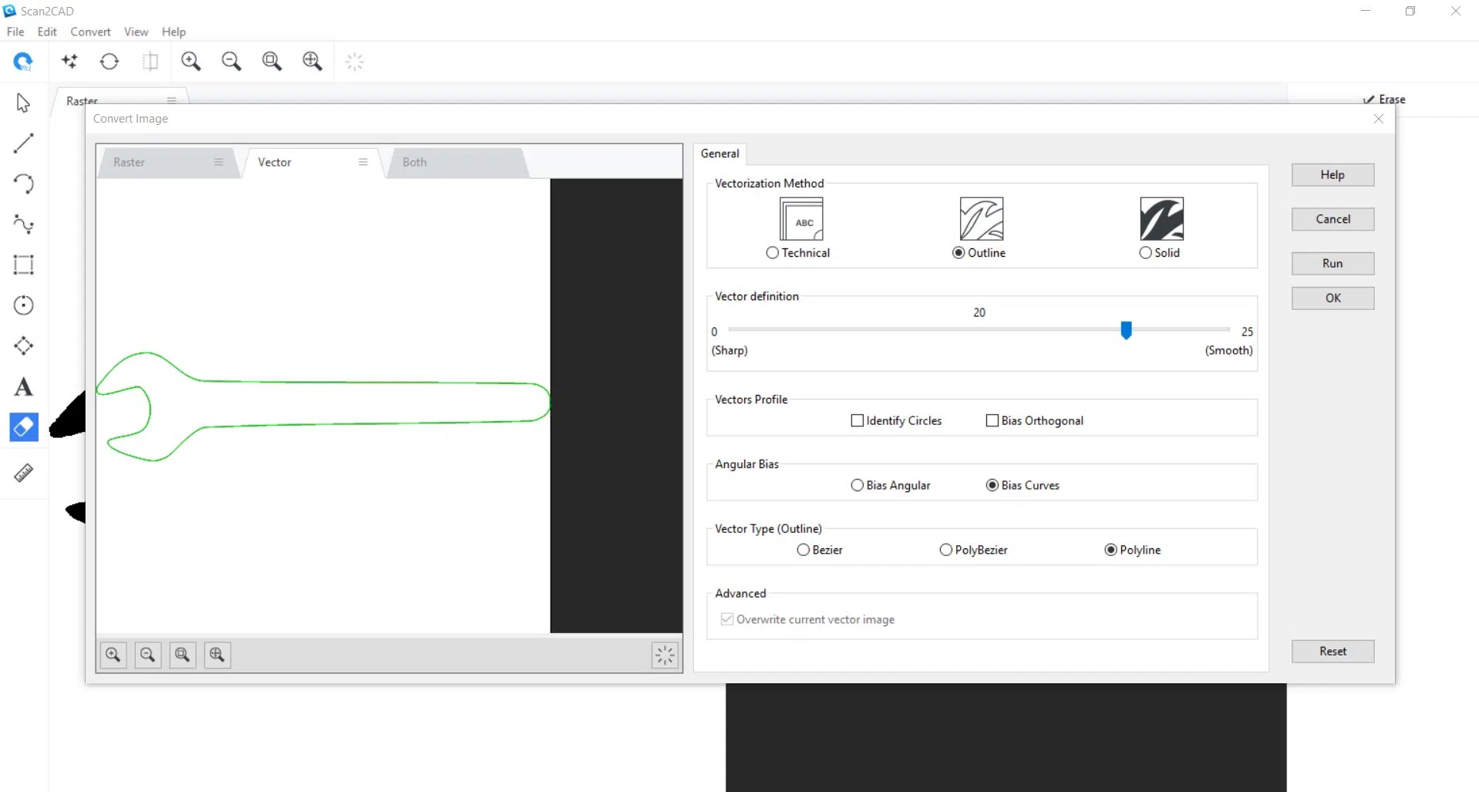
Task: Open the Raster tab hamburger menu
Action: [x=218, y=162]
